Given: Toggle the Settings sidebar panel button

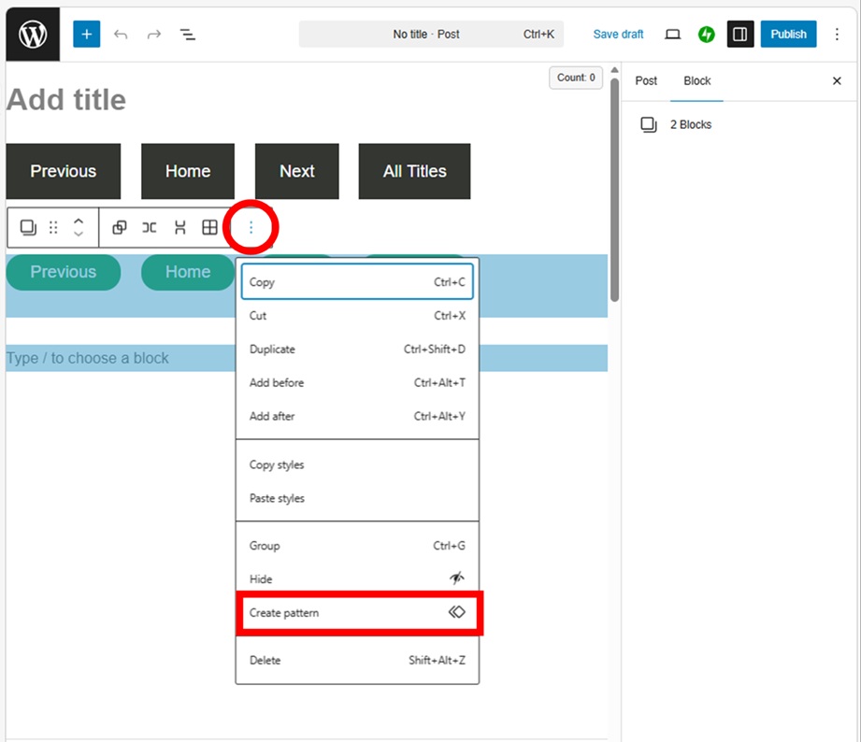Looking at the screenshot, I should [739, 35].
